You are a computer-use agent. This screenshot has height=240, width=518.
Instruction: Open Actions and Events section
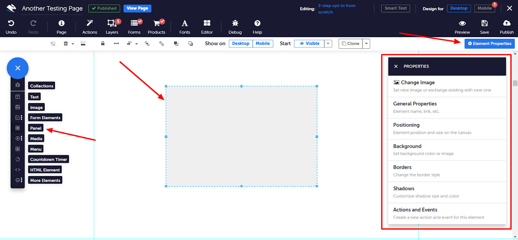pos(447,214)
